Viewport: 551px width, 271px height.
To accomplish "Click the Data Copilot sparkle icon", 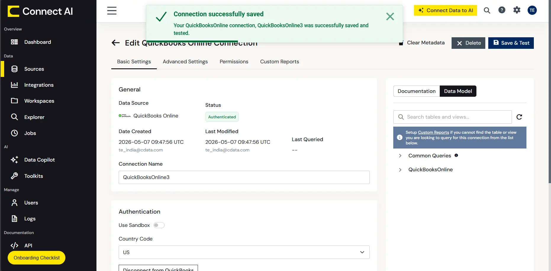I will point(14,160).
